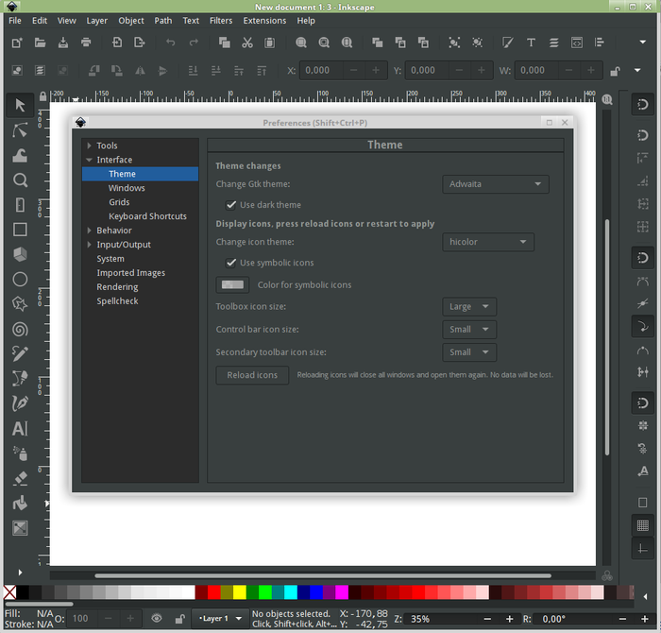Image resolution: width=661 pixels, height=633 pixels.
Task: Select the 3D box tool
Action: [20, 254]
